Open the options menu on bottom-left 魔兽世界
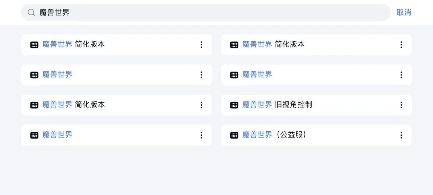Image resolution: width=433 pixels, height=195 pixels. (x=201, y=135)
